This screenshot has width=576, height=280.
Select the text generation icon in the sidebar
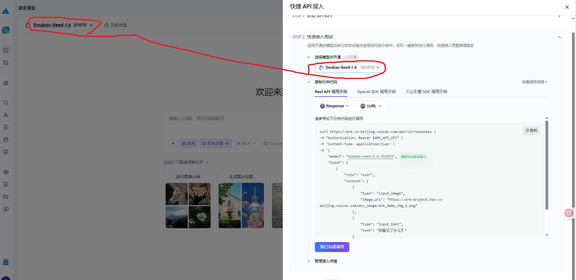point(6,50)
